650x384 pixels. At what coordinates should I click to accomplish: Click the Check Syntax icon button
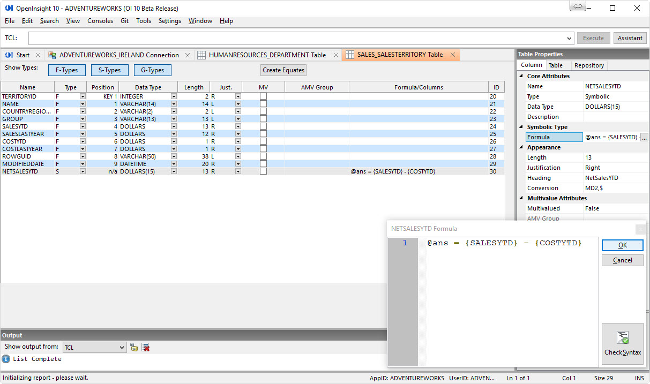pos(622,344)
